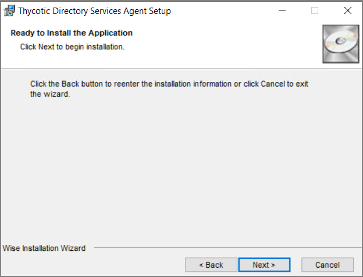Close the setup window with X
The width and height of the screenshot is (363, 277).
[x=348, y=10]
